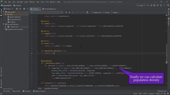Open the Project view dropdown
This screenshot has width=170, height=95.
click(x=8, y=9)
